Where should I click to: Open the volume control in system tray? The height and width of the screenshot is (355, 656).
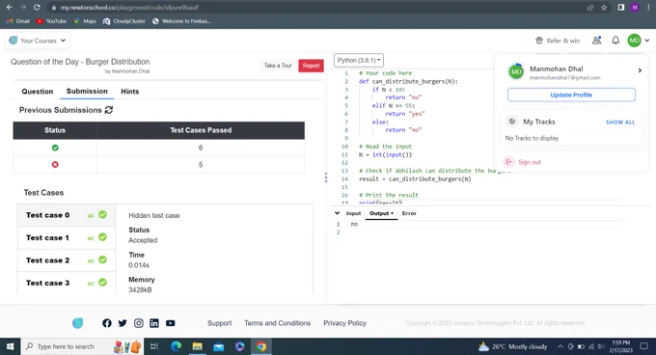point(601,346)
